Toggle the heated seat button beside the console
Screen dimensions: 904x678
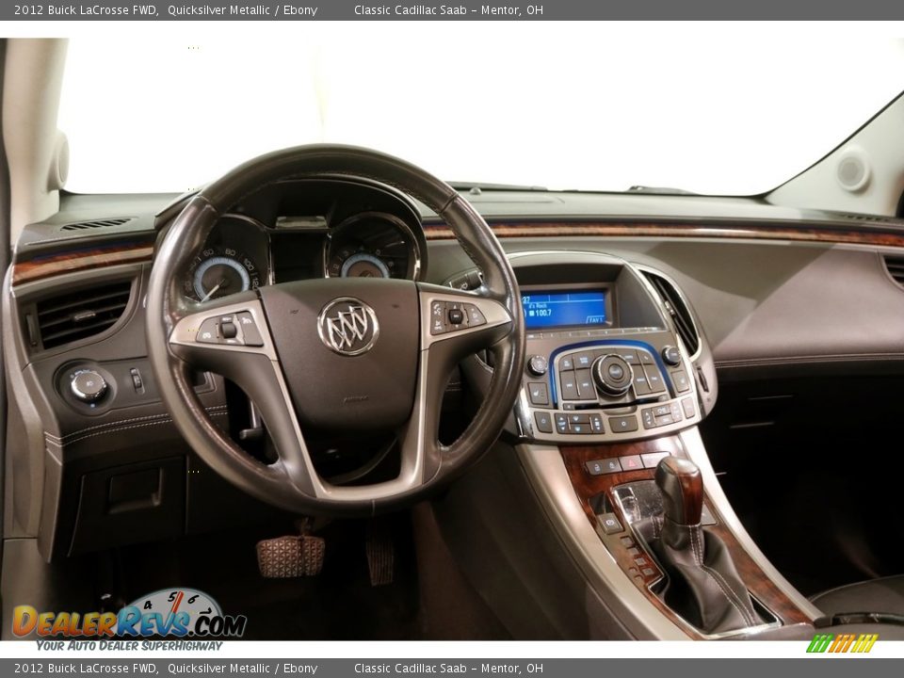pos(536,391)
